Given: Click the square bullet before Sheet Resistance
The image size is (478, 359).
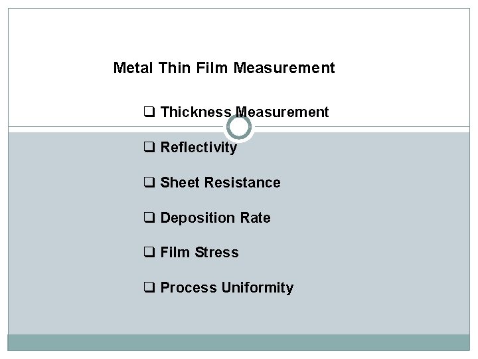Looking at the screenshot, I should point(149,183).
